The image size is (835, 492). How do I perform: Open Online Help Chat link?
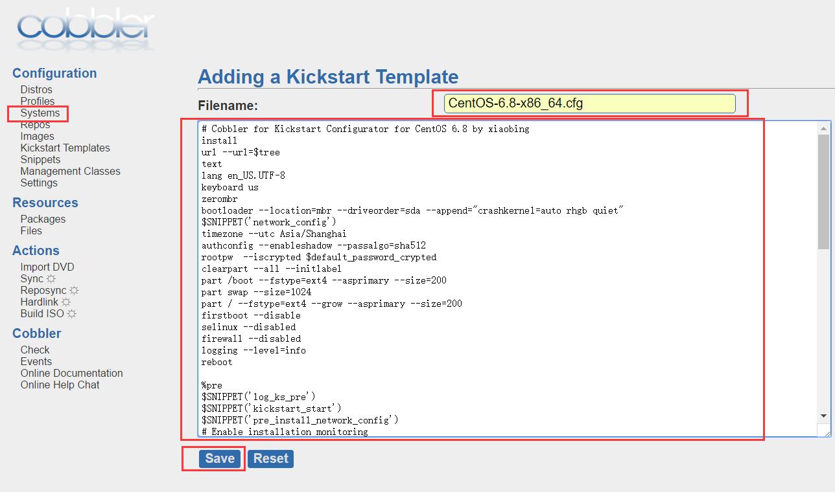(60, 385)
